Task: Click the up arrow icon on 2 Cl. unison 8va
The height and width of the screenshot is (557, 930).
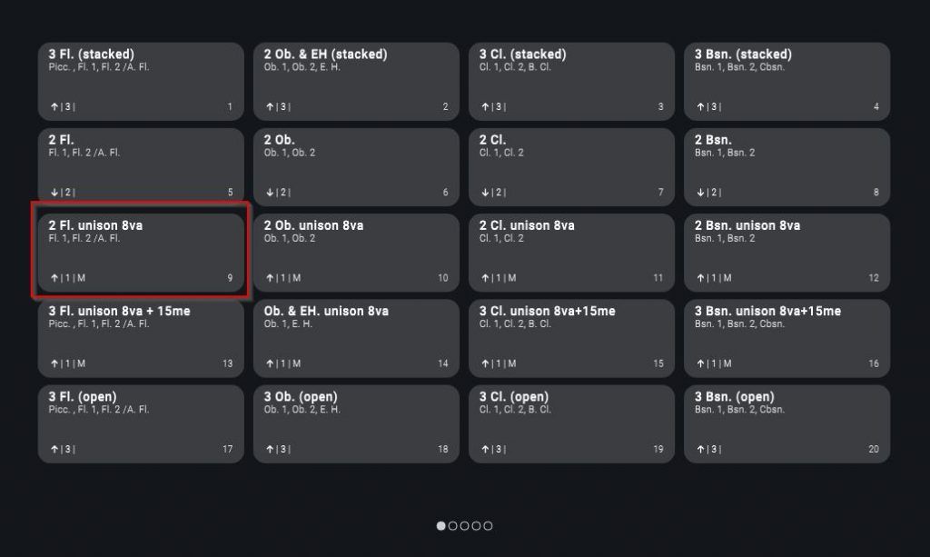Action: click(x=485, y=278)
